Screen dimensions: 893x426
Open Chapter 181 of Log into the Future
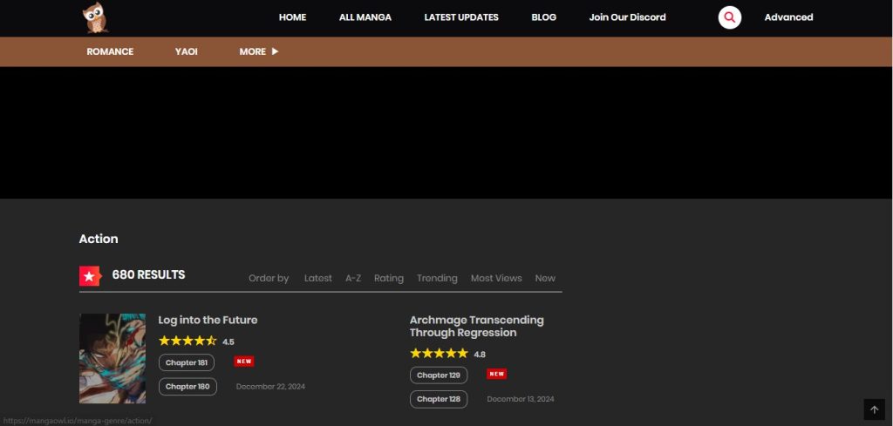pos(187,362)
